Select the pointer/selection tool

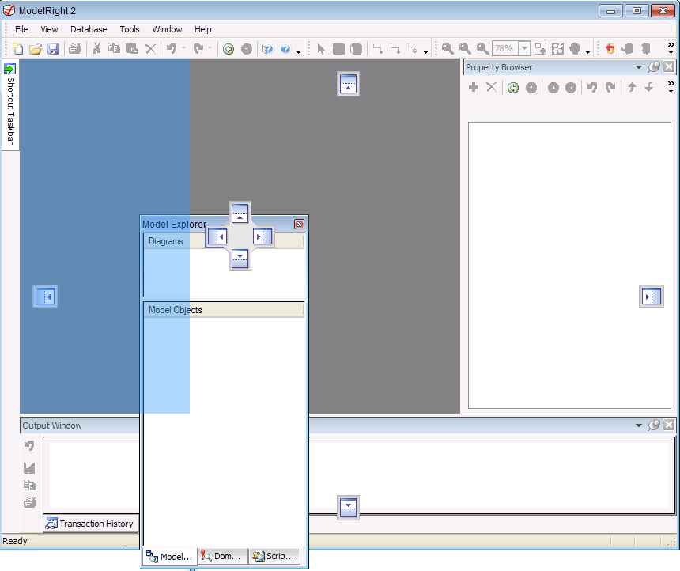(320, 48)
